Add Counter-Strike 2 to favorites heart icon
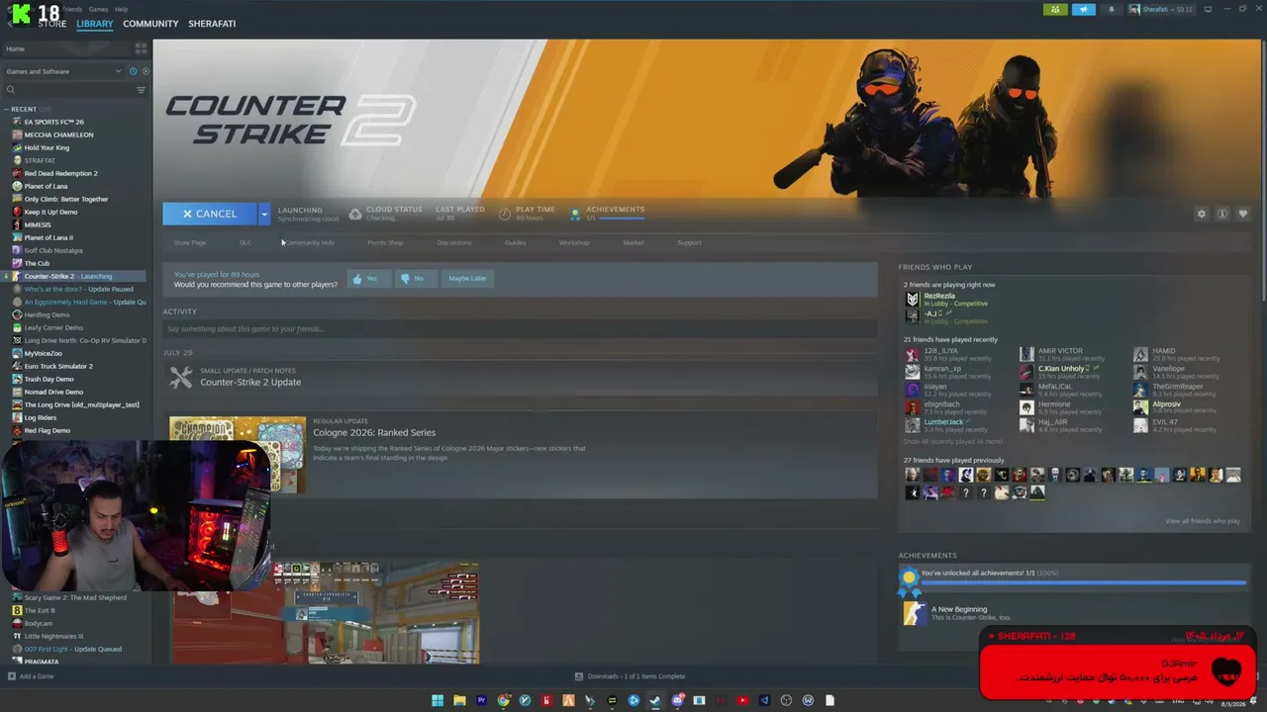Image resolution: width=1267 pixels, height=712 pixels. (x=1243, y=214)
